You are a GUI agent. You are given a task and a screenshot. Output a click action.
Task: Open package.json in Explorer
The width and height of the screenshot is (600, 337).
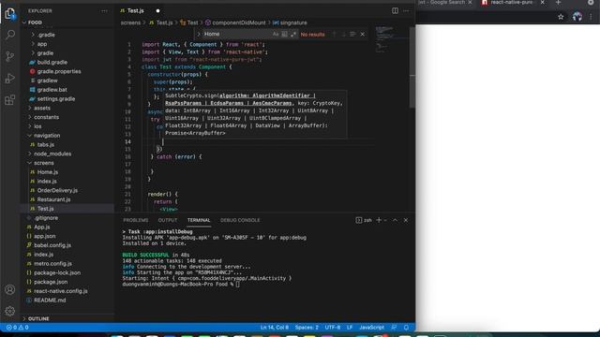pyautogui.click(x=51, y=282)
